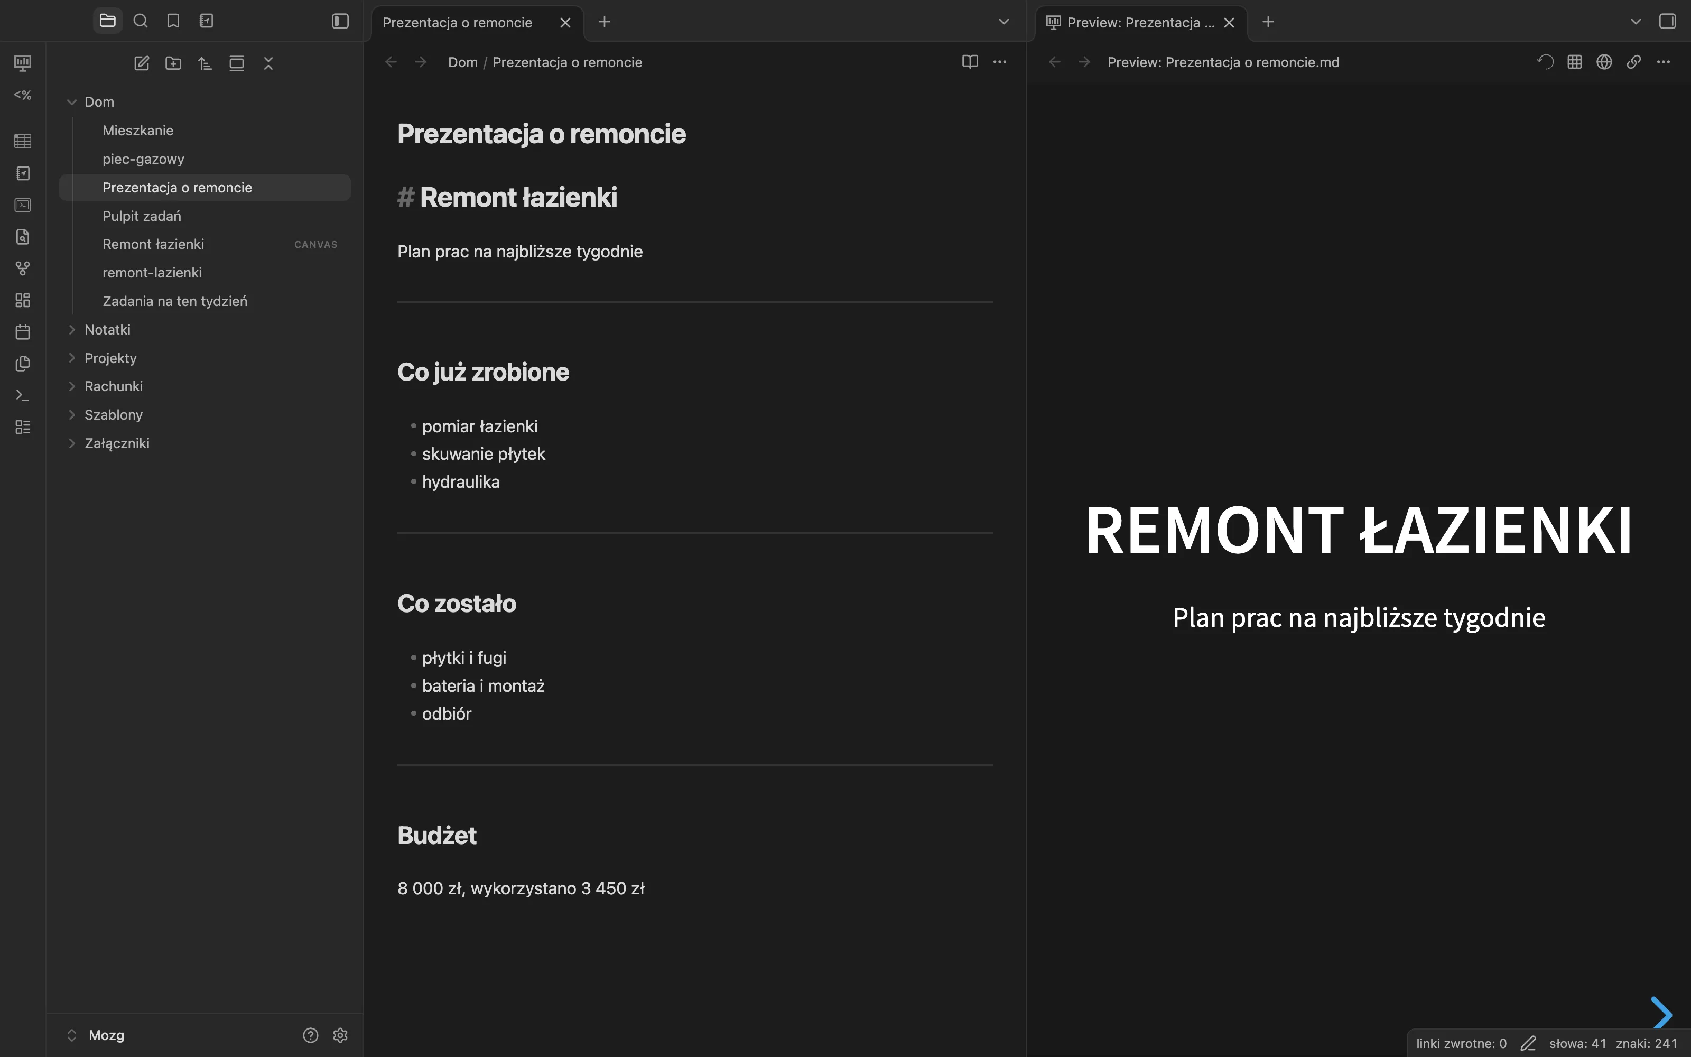Image resolution: width=1691 pixels, height=1057 pixels.
Task: Open the command palette prompt icon
Action: pyautogui.click(x=22, y=396)
